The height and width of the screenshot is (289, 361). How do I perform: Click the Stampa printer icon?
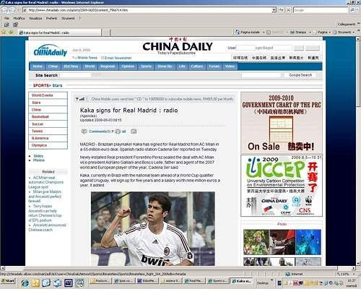[x=292, y=32]
